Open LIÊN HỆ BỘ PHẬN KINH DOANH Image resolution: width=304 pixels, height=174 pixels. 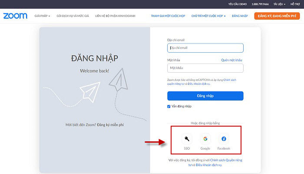[115, 16]
